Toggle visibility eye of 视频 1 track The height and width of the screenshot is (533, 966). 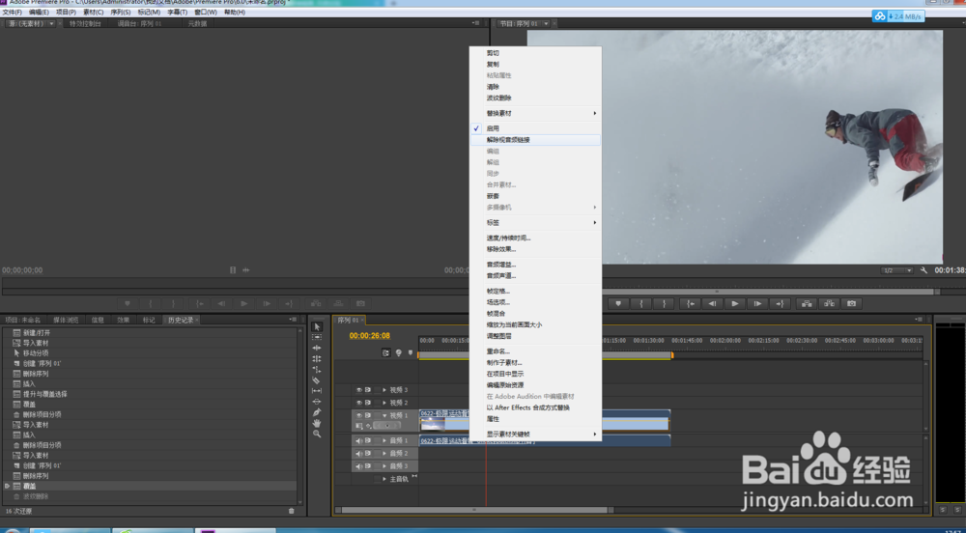(x=359, y=415)
